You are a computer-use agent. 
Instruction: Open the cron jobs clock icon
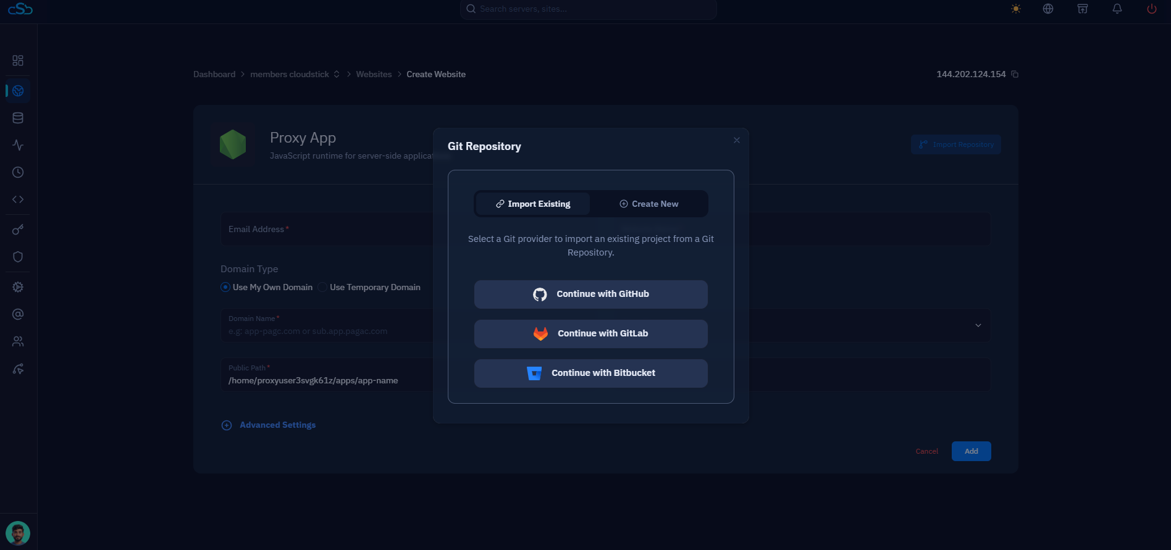pos(18,172)
